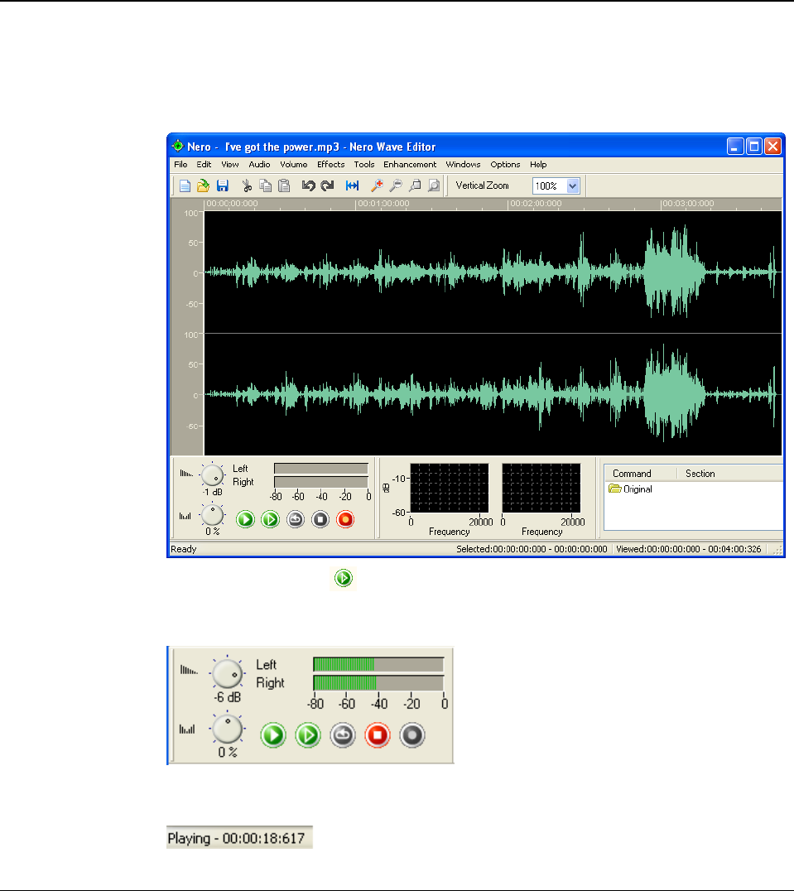
Task: Click the 'Vertical Zoom' label
Action: point(482,185)
